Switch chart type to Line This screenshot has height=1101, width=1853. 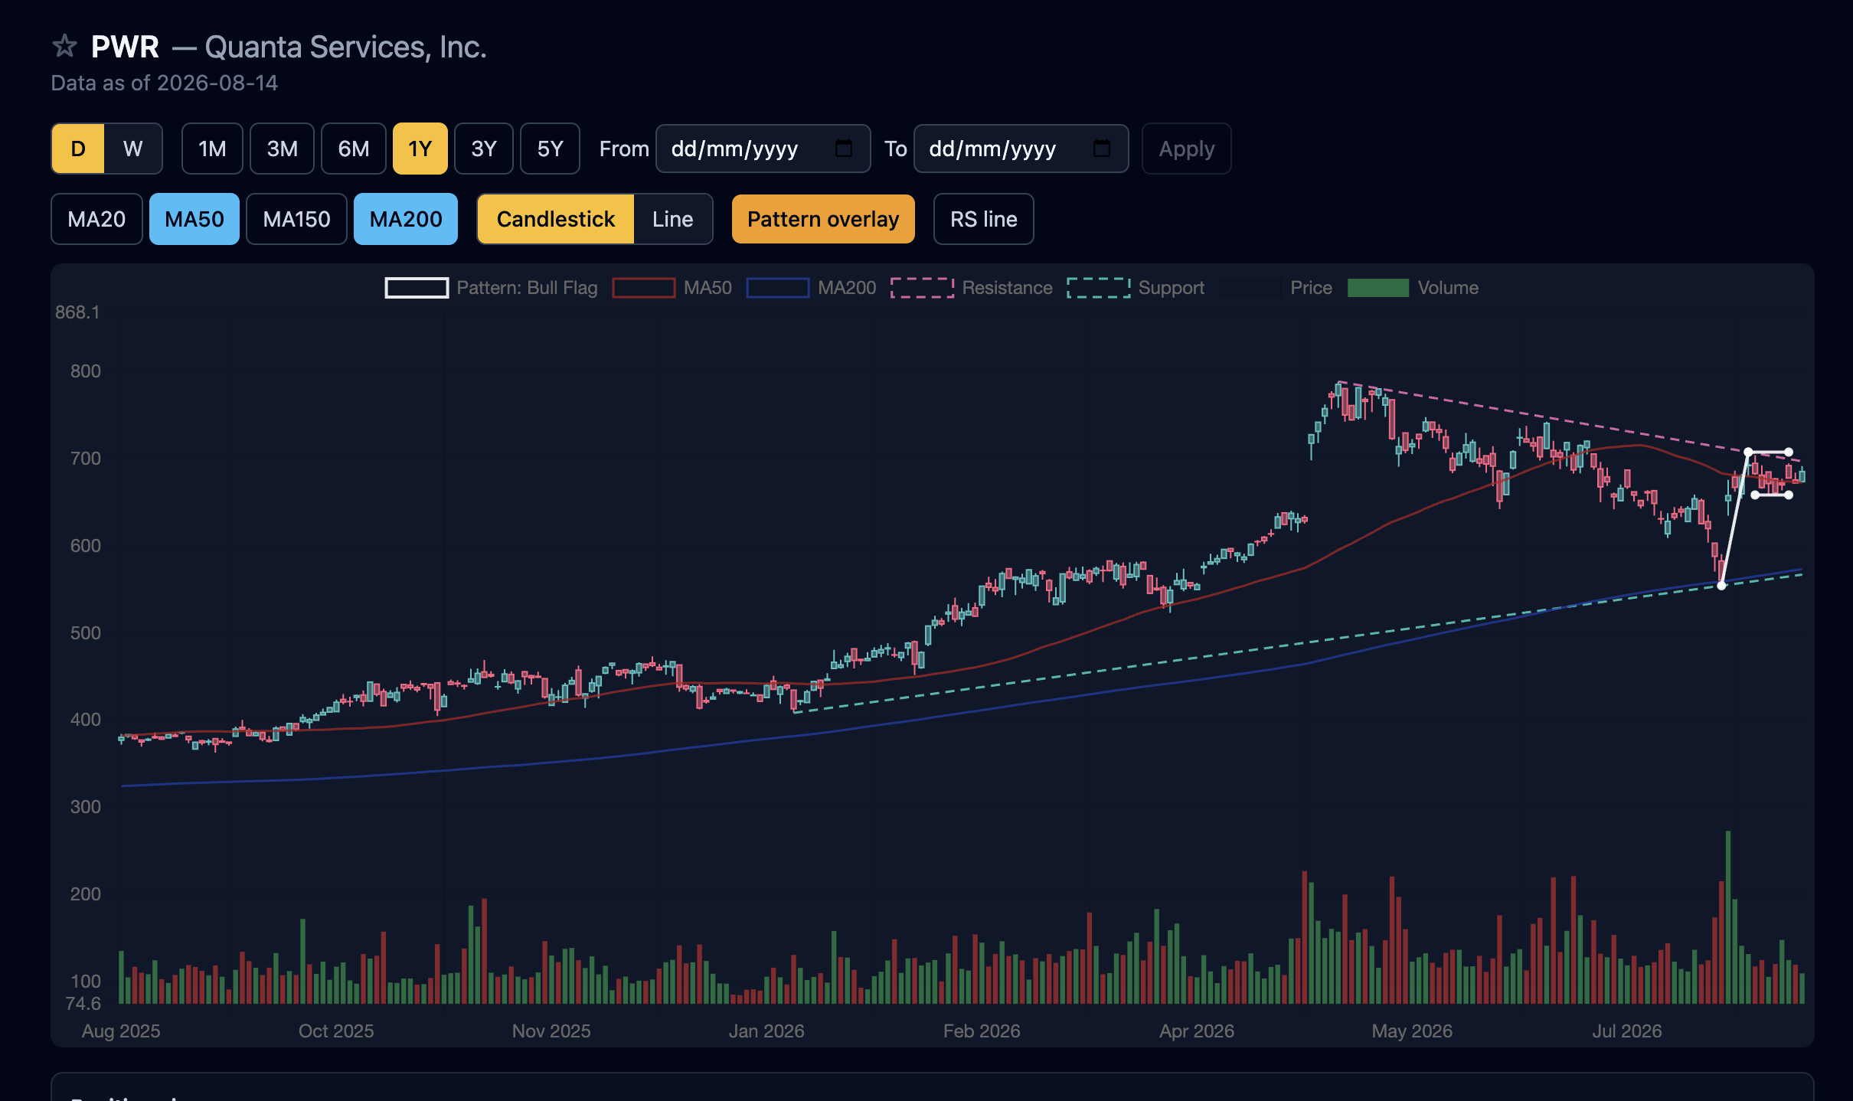click(673, 219)
